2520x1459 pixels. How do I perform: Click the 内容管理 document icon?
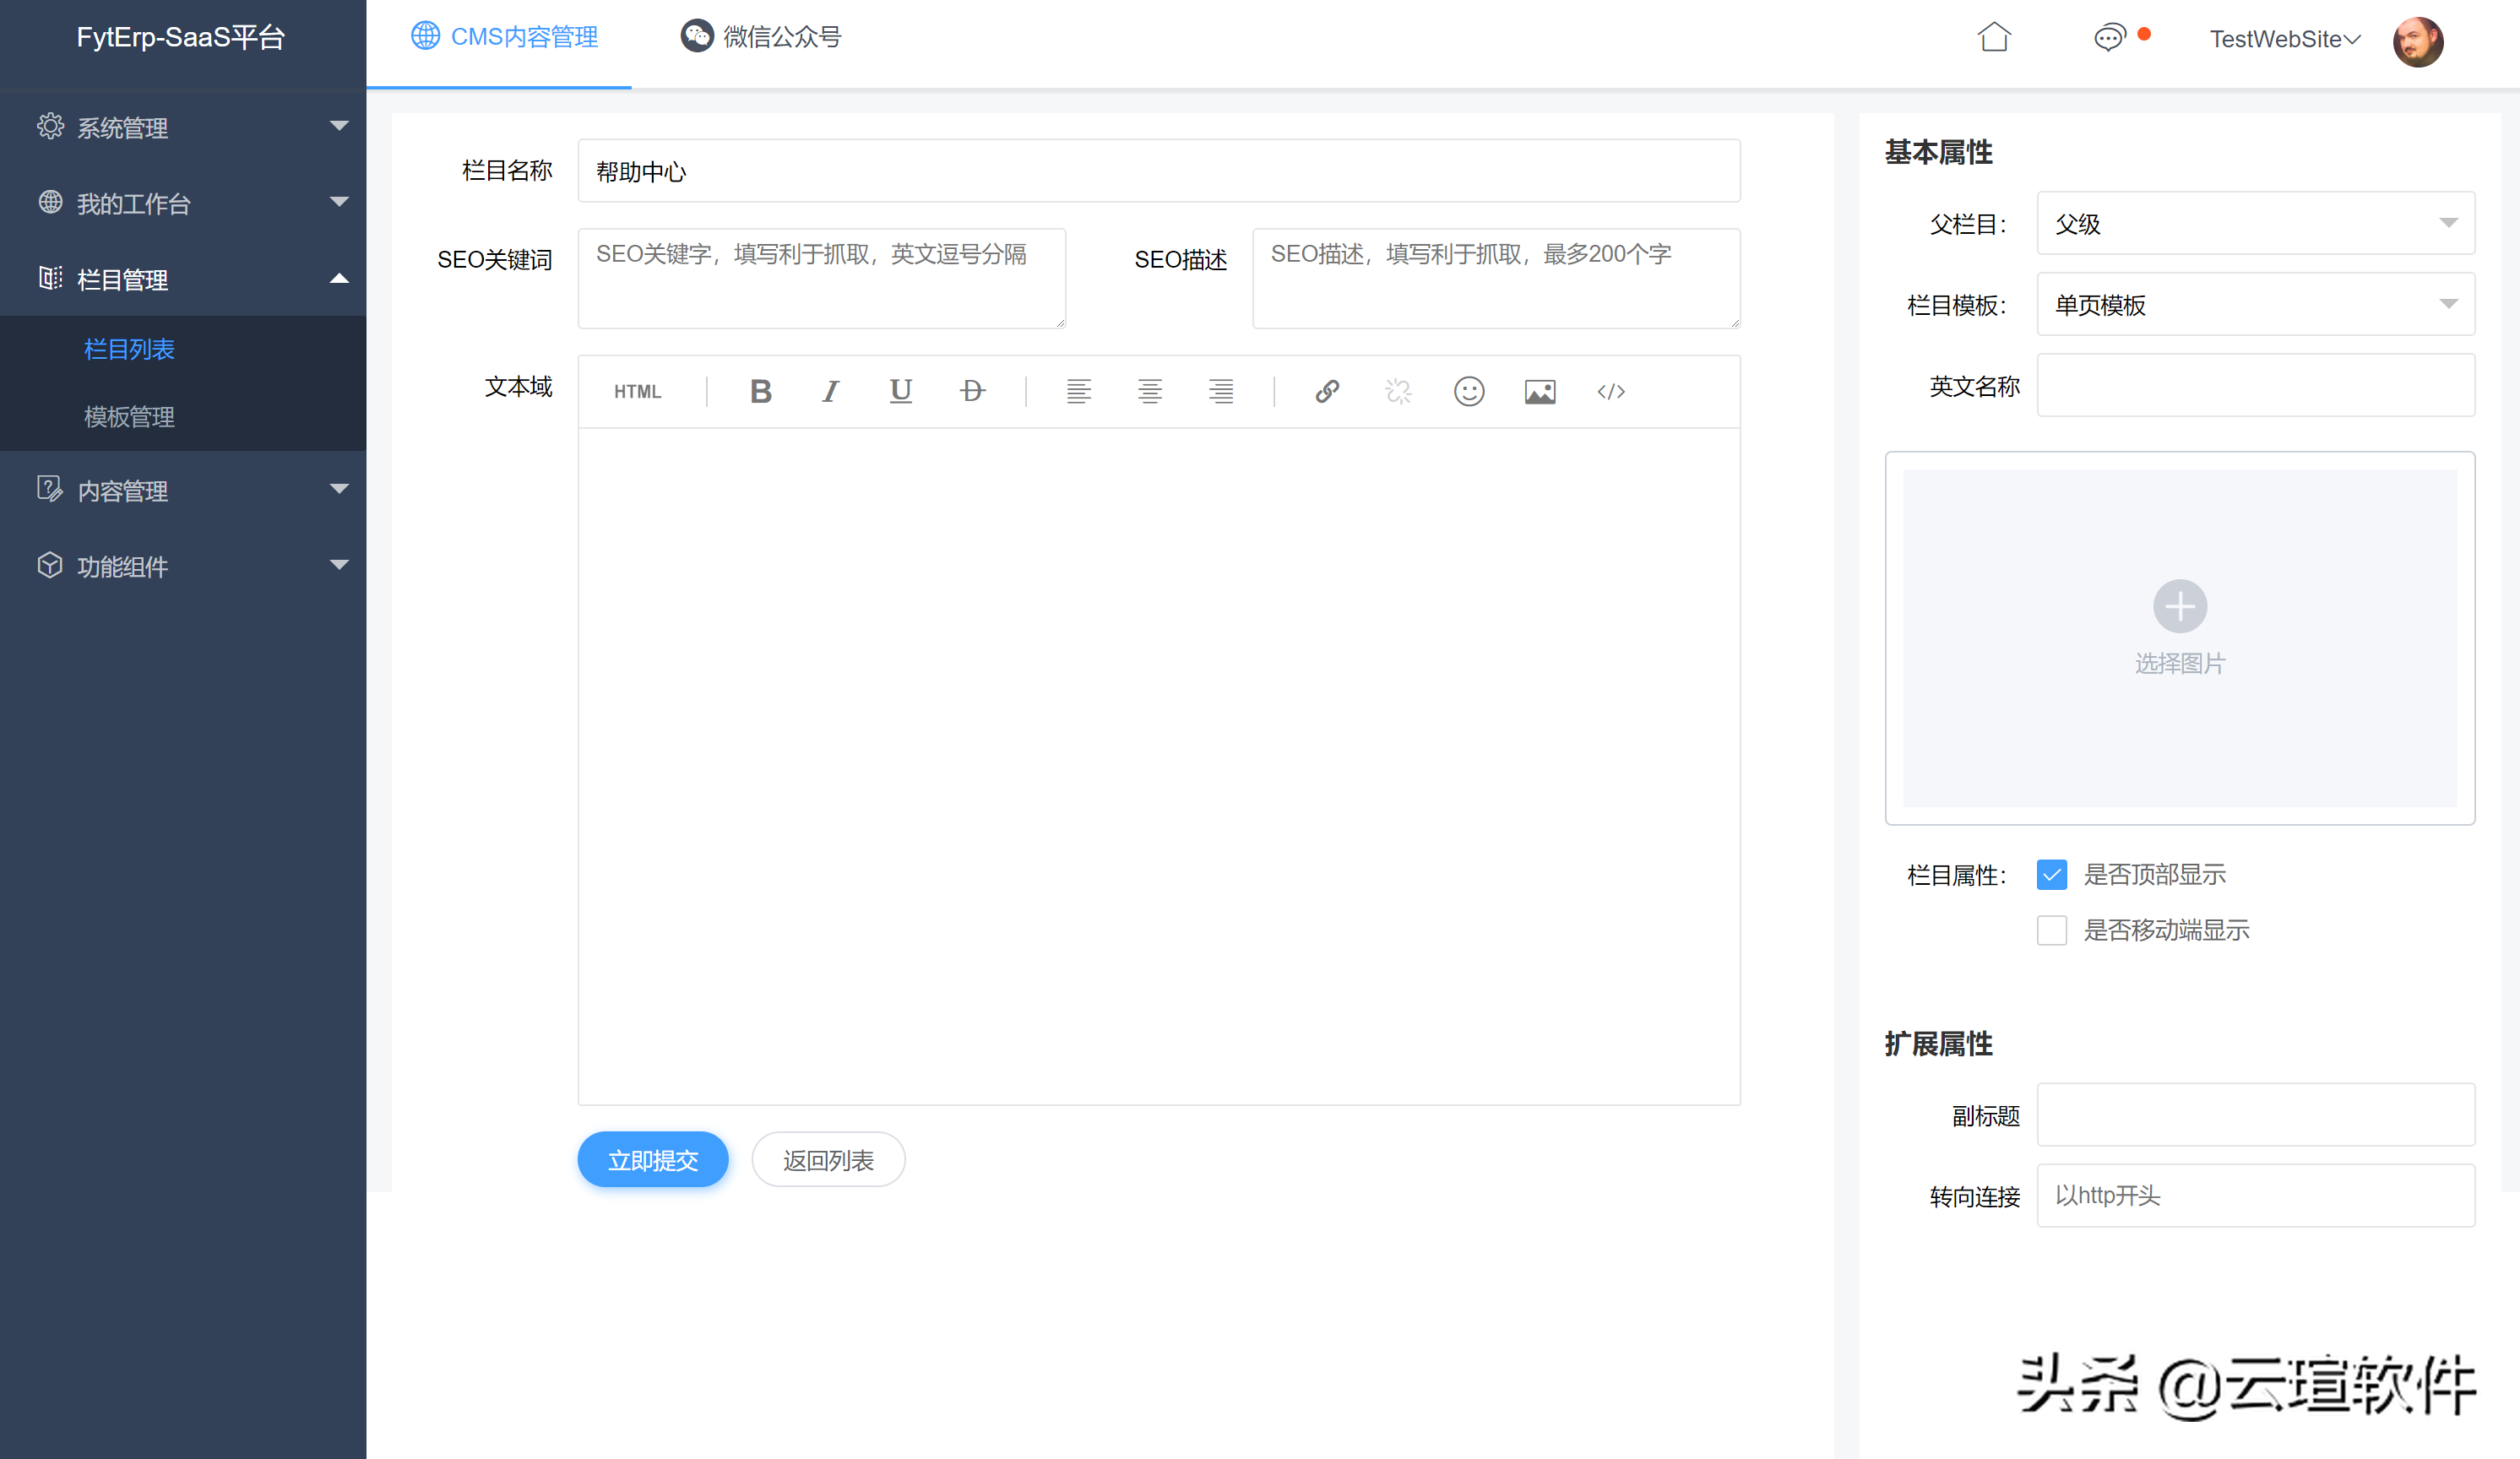coord(50,489)
